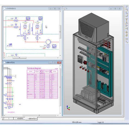This screenshot has height=129, width=129.
Task: Select the topmost corner connection tool
Action: pos(127,7)
